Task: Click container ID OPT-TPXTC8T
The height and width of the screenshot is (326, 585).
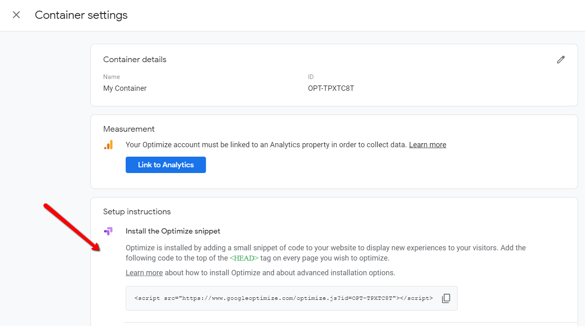Action: 331,88
